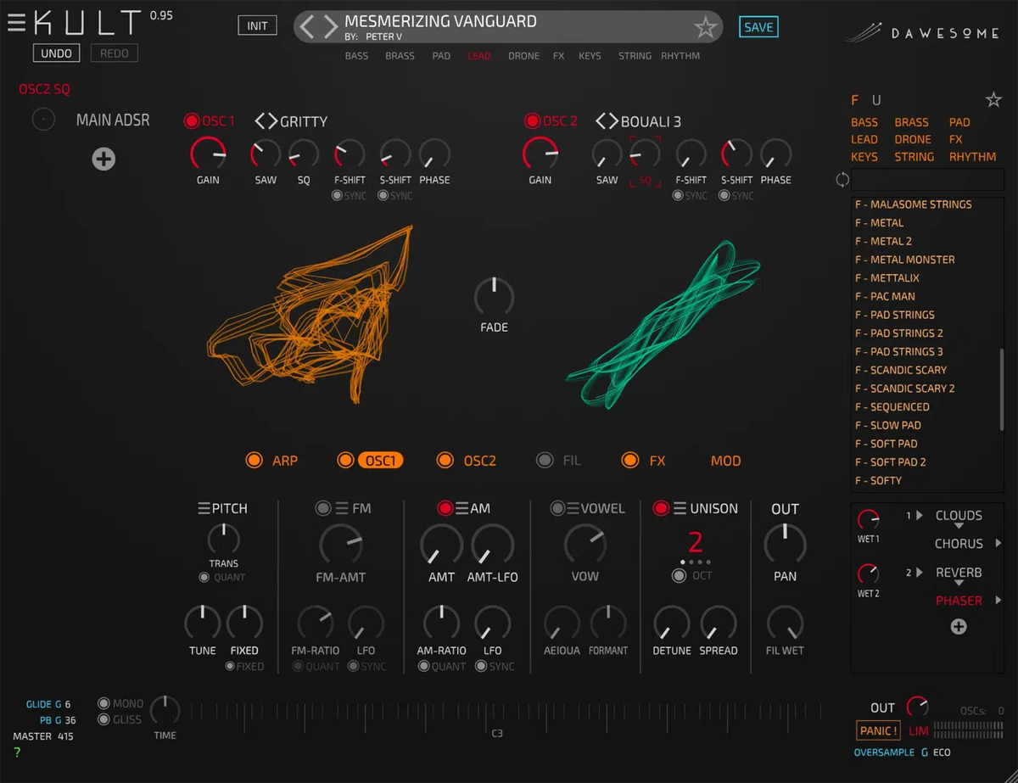Open the hamburger menu beside the KULT logo
The image size is (1018, 783).
click(x=17, y=22)
